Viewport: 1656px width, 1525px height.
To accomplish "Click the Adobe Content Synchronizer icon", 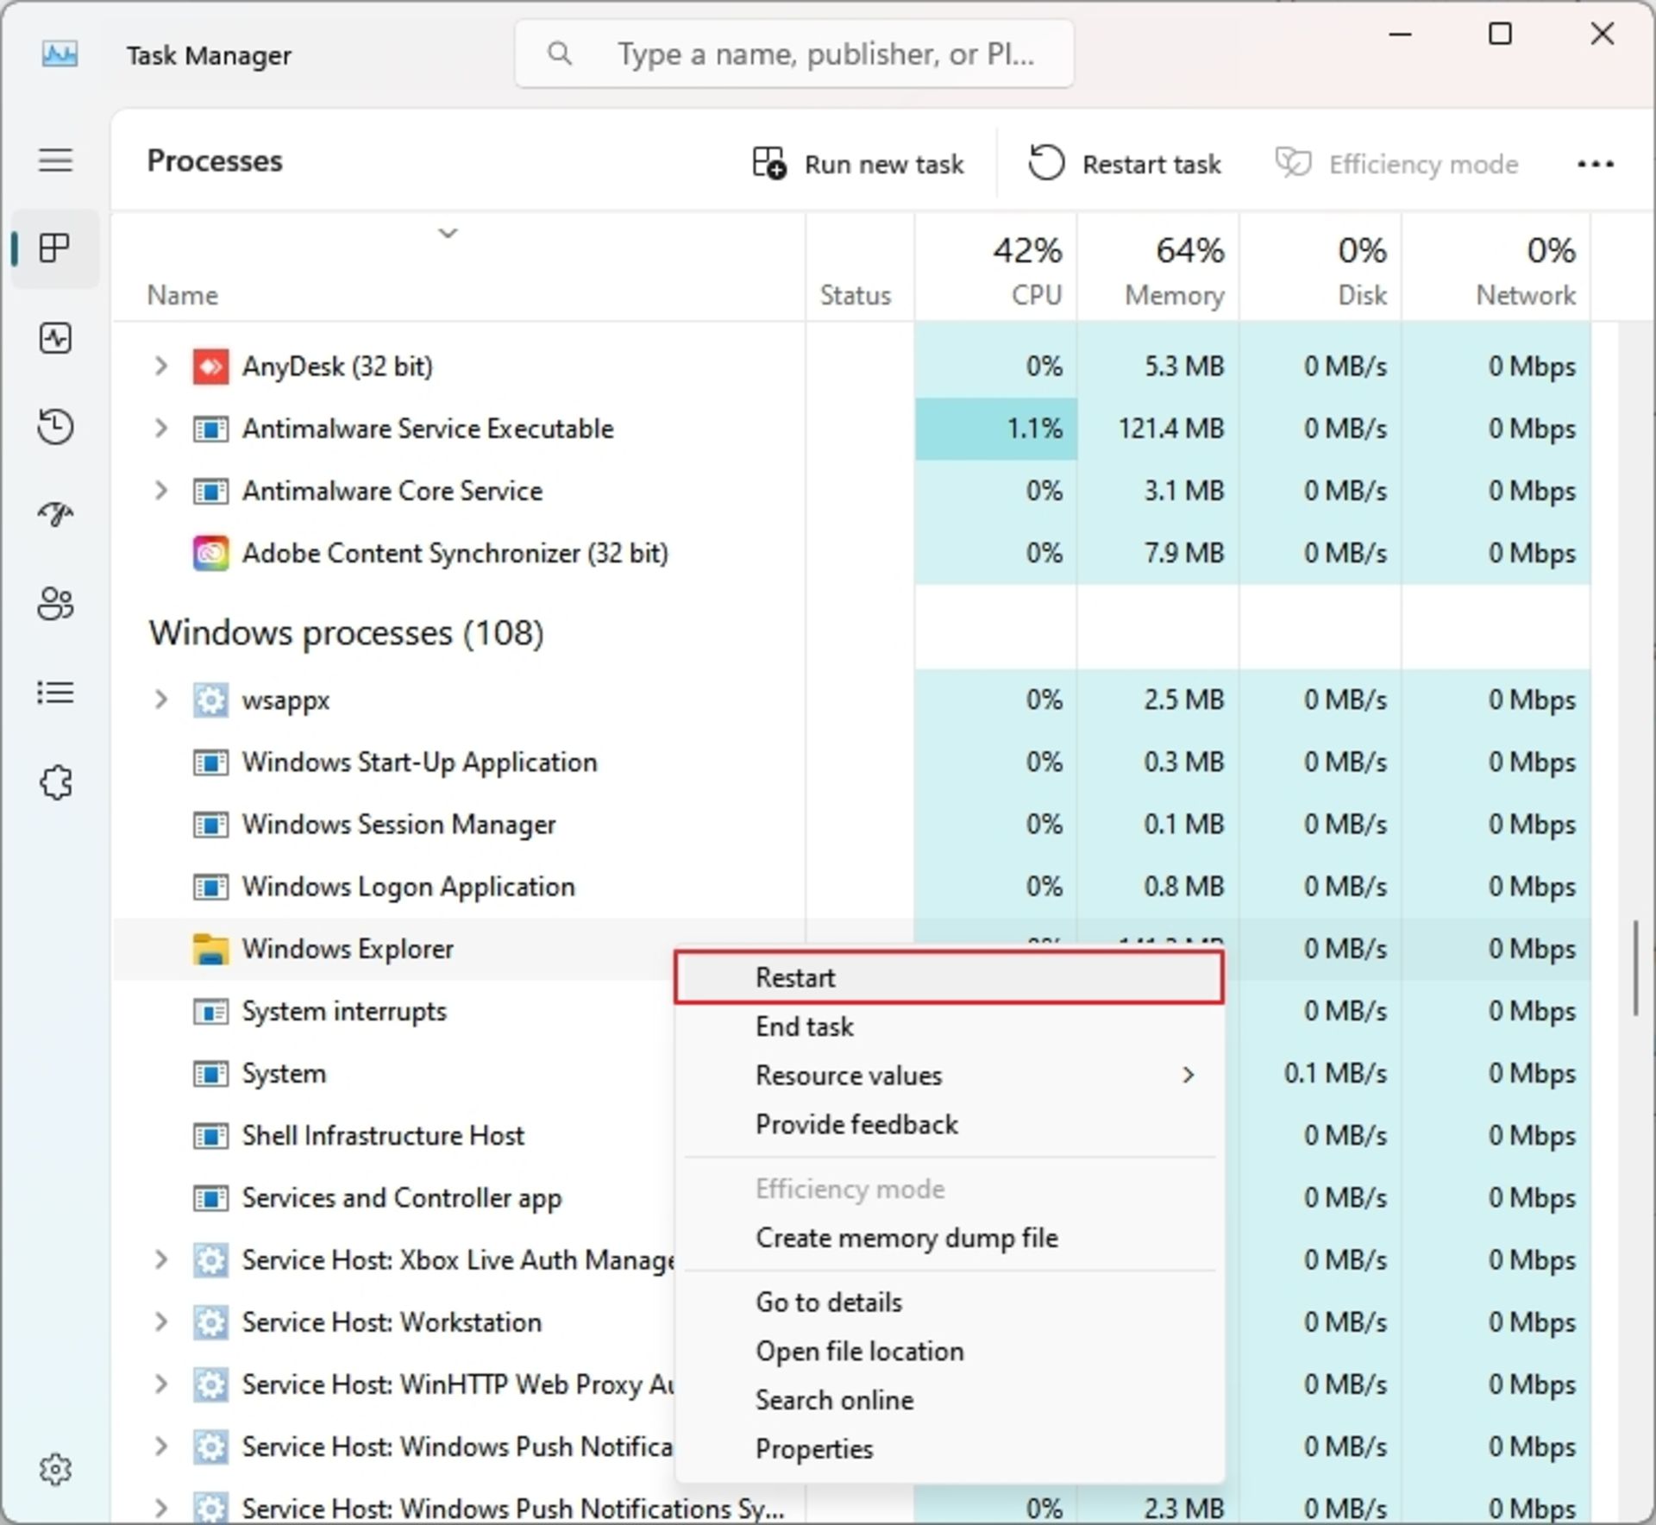I will pos(210,553).
